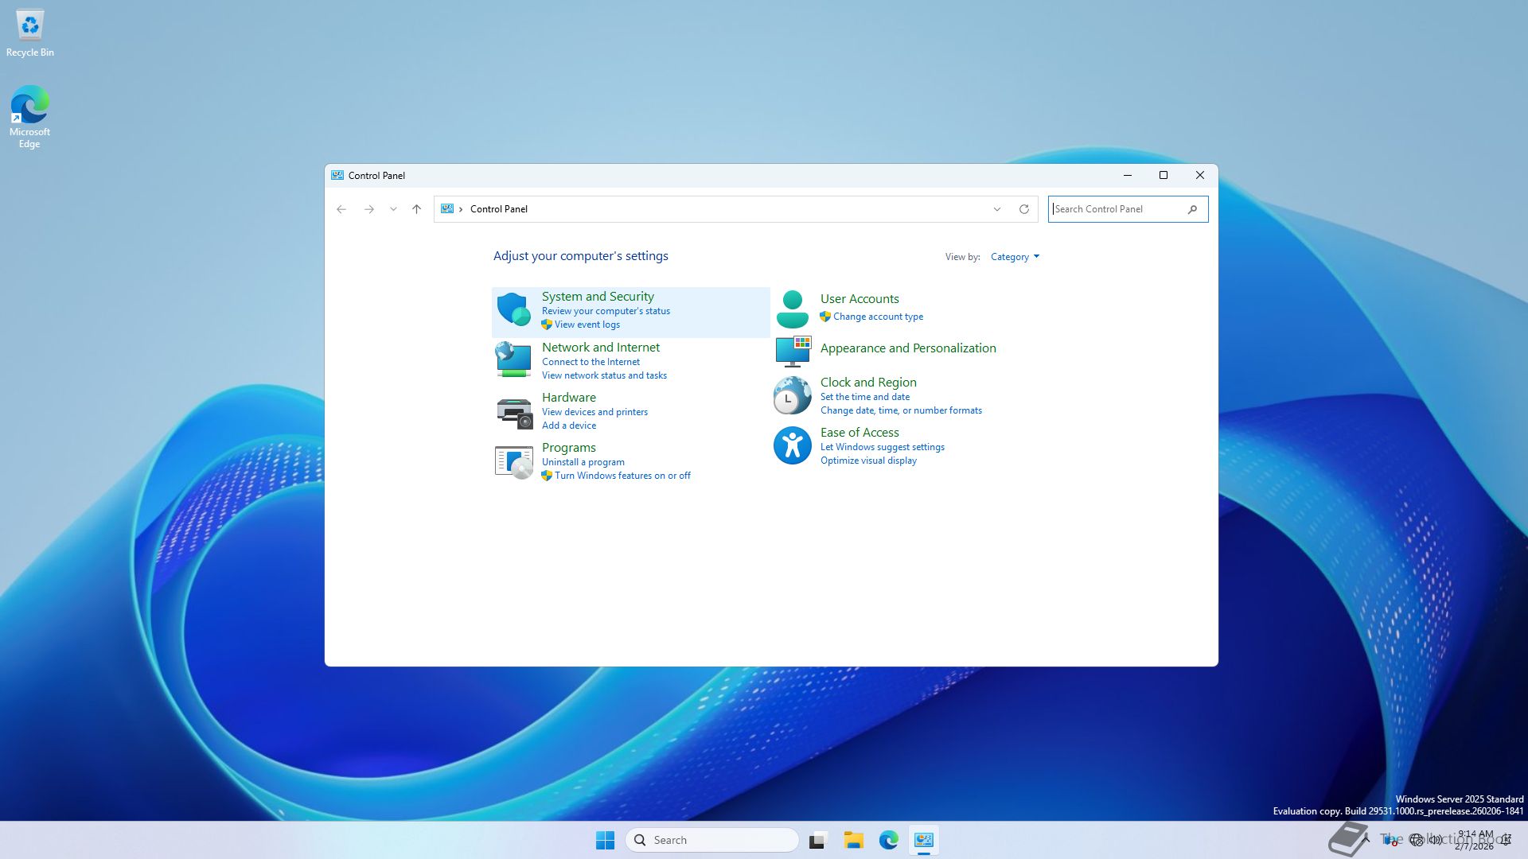
Task: Click Turn Windows features on or off
Action: point(622,476)
